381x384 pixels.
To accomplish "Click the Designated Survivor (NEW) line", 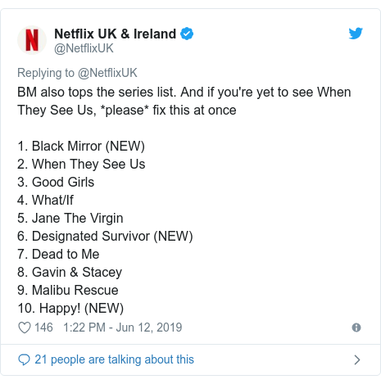I will [105, 236].
